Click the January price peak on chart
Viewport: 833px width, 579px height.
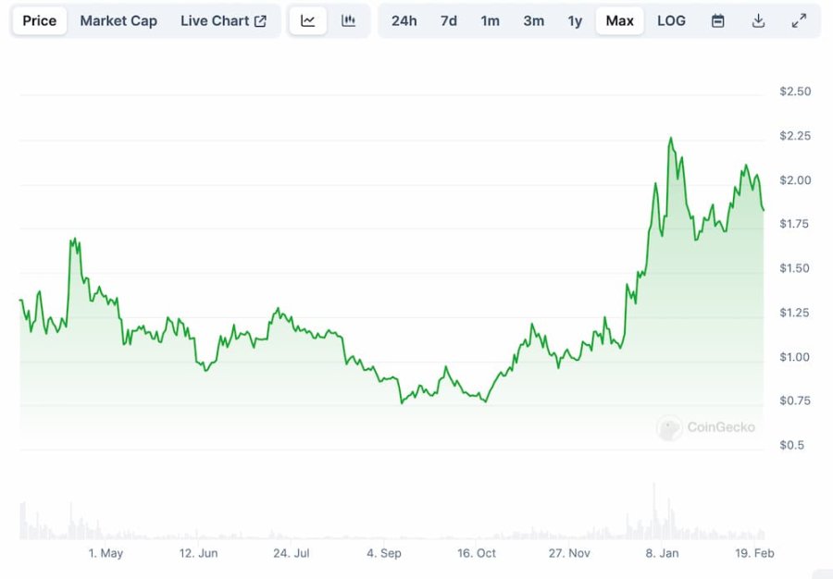pos(670,139)
